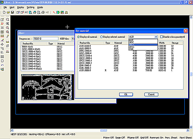Click the four-rectangle grid icon in left toolbar
193x139 pixels.
[2, 57]
